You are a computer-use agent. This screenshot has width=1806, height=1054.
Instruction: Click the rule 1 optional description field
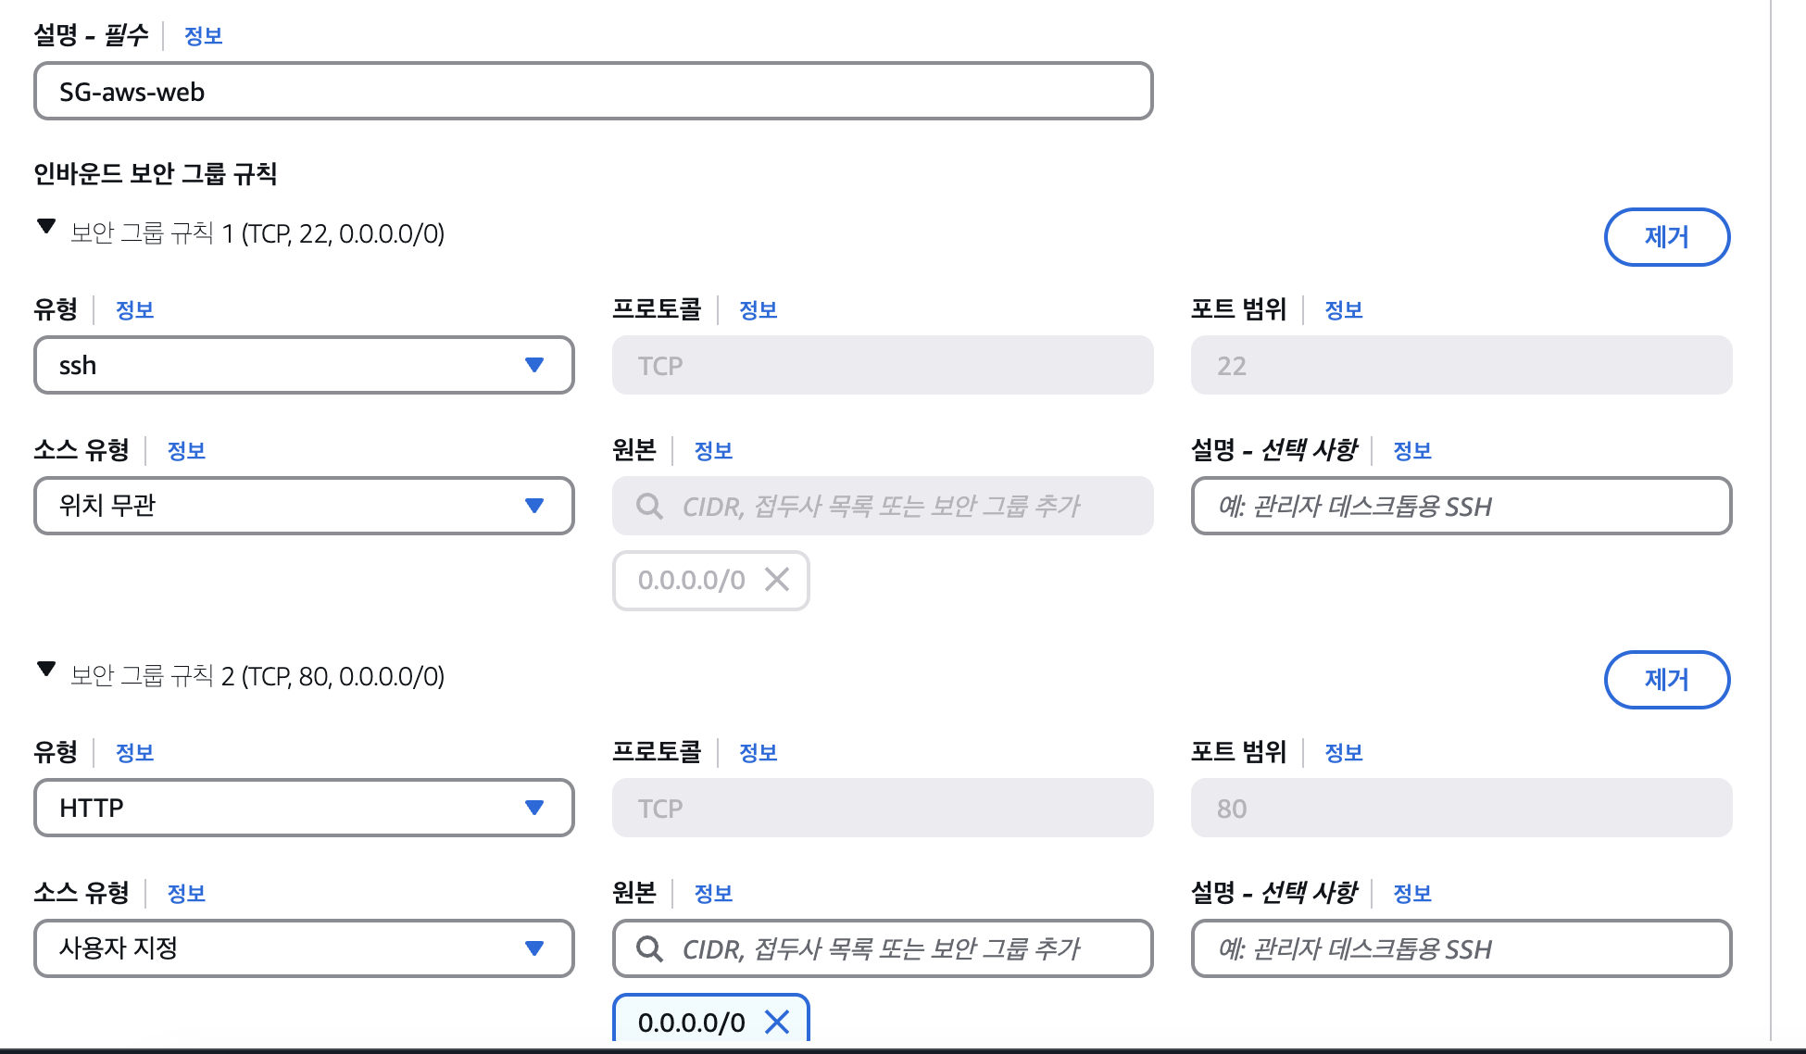tap(1461, 506)
